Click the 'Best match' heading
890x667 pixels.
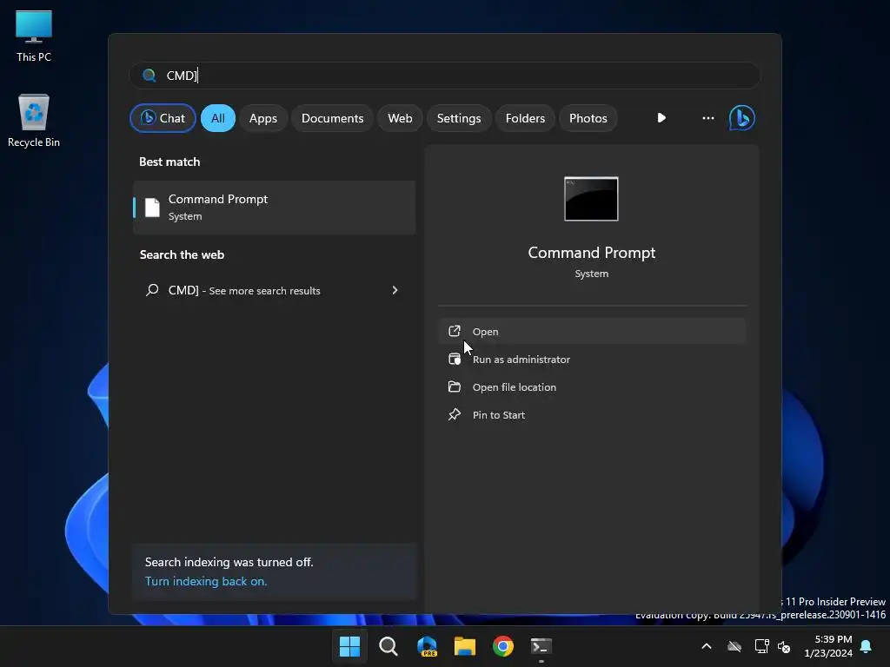tap(169, 162)
